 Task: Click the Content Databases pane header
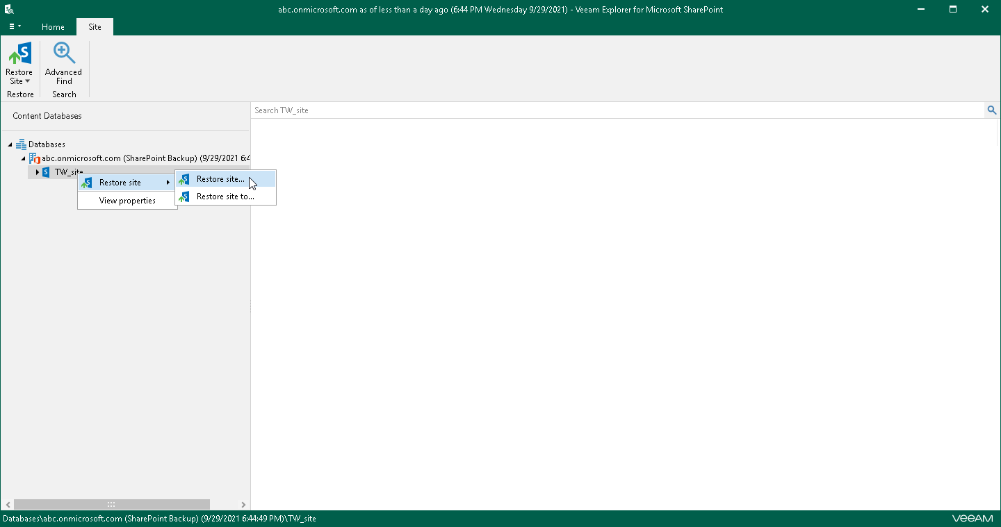pos(47,116)
